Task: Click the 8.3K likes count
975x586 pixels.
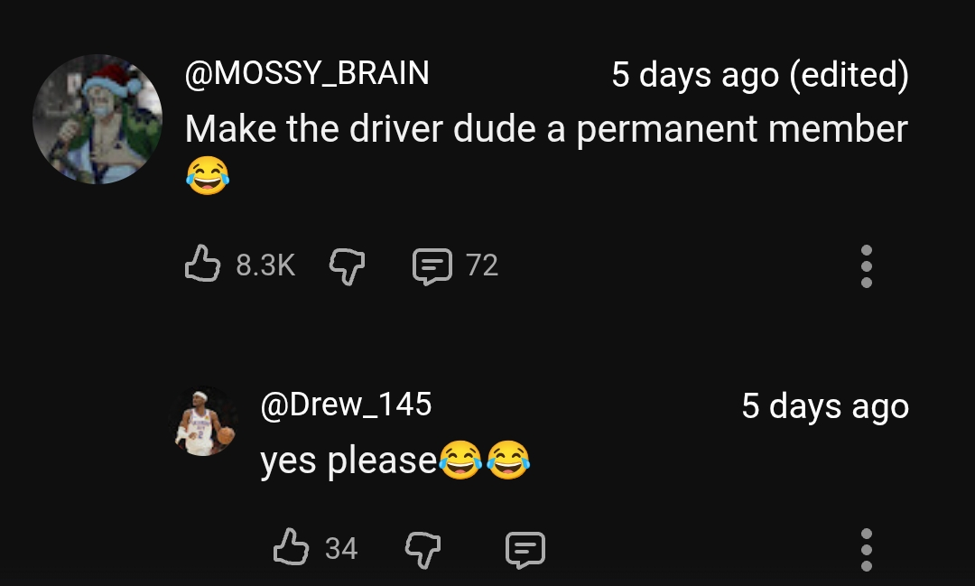Action: click(265, 265)
